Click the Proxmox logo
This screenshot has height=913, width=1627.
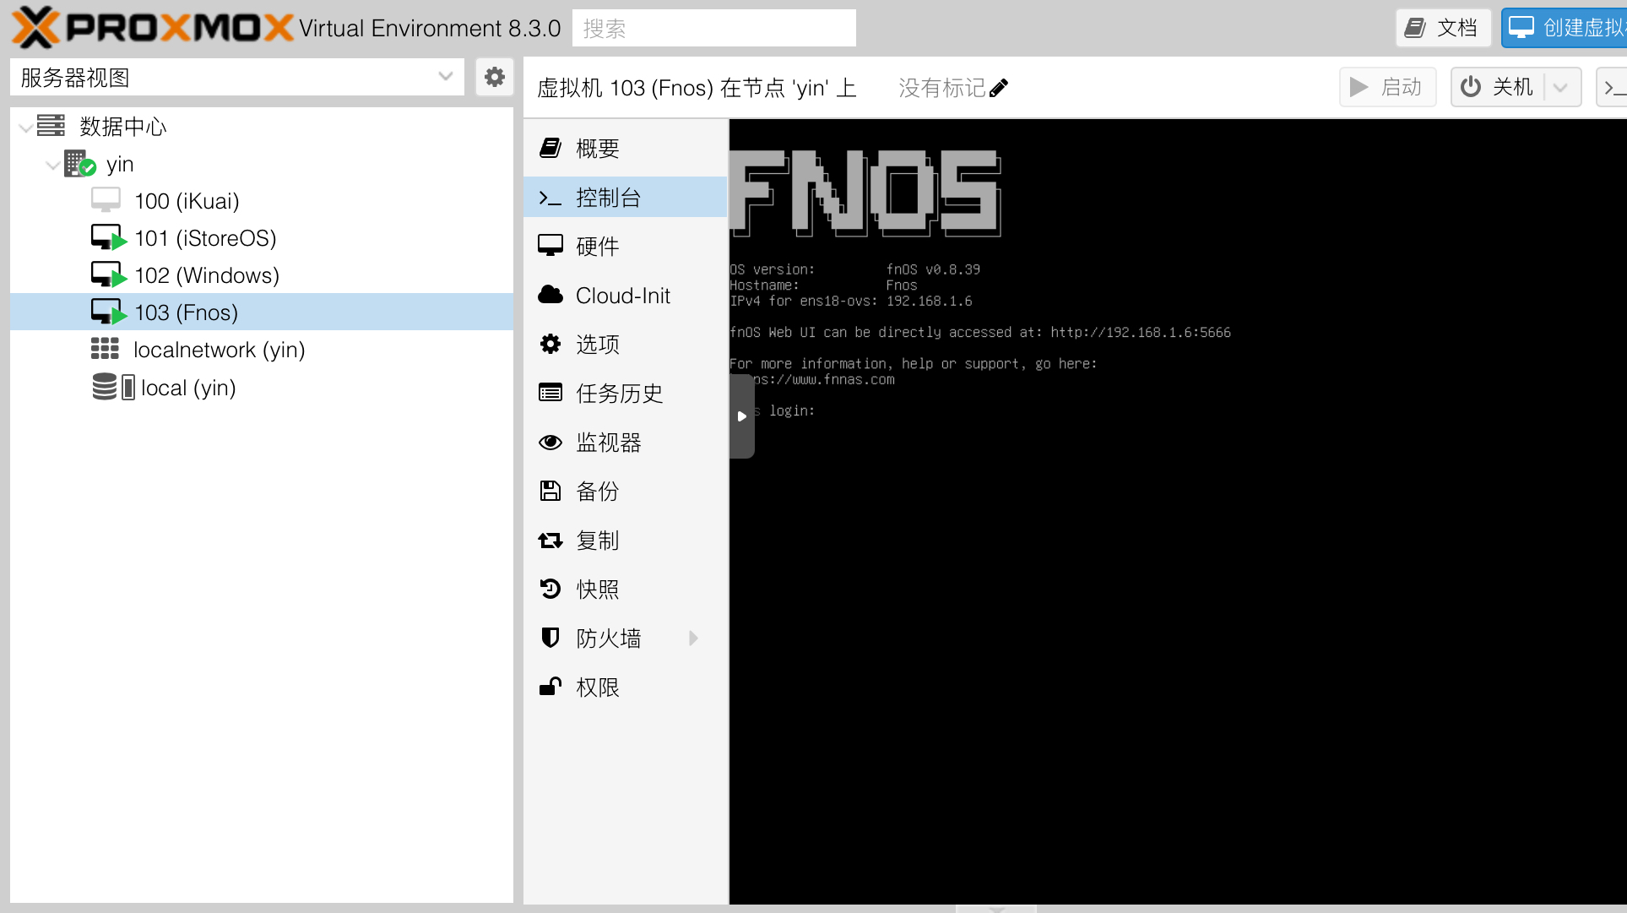152,28
